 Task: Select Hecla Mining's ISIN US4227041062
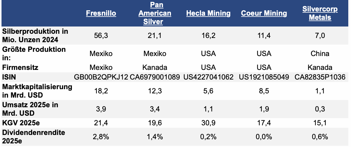(208, 77)
